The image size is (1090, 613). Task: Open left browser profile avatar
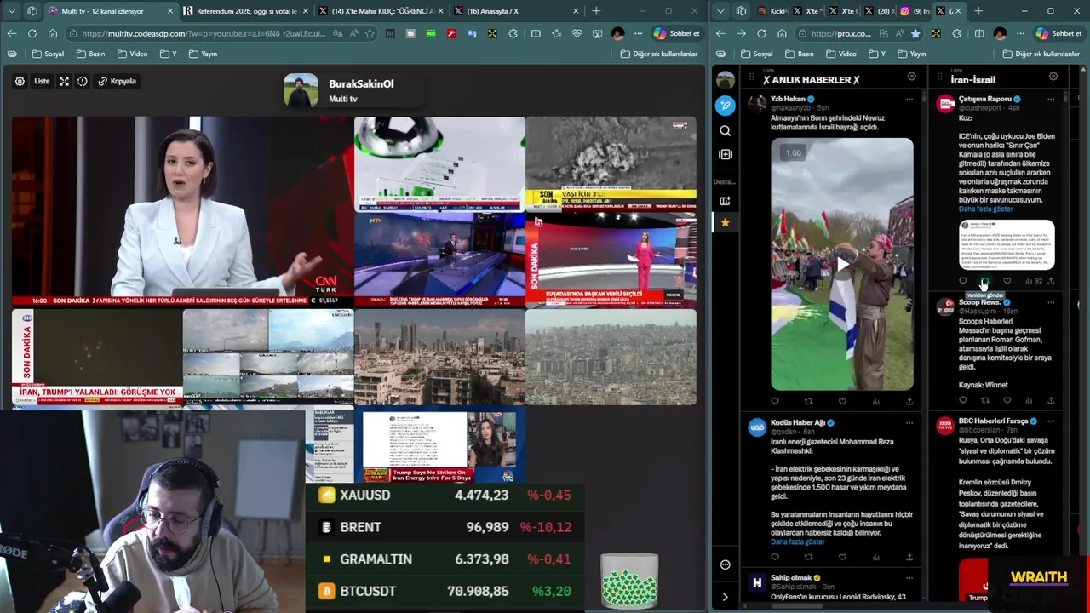pos(617,33)
